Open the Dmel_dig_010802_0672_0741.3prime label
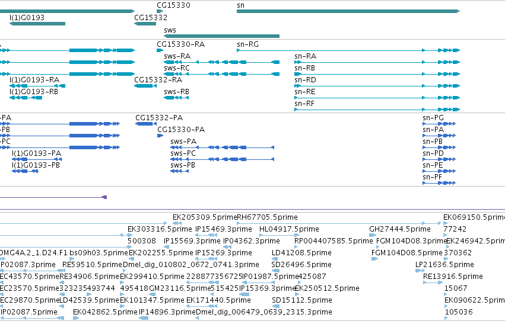The width and height of the screenshot is (505, 321). pos(191,265)
